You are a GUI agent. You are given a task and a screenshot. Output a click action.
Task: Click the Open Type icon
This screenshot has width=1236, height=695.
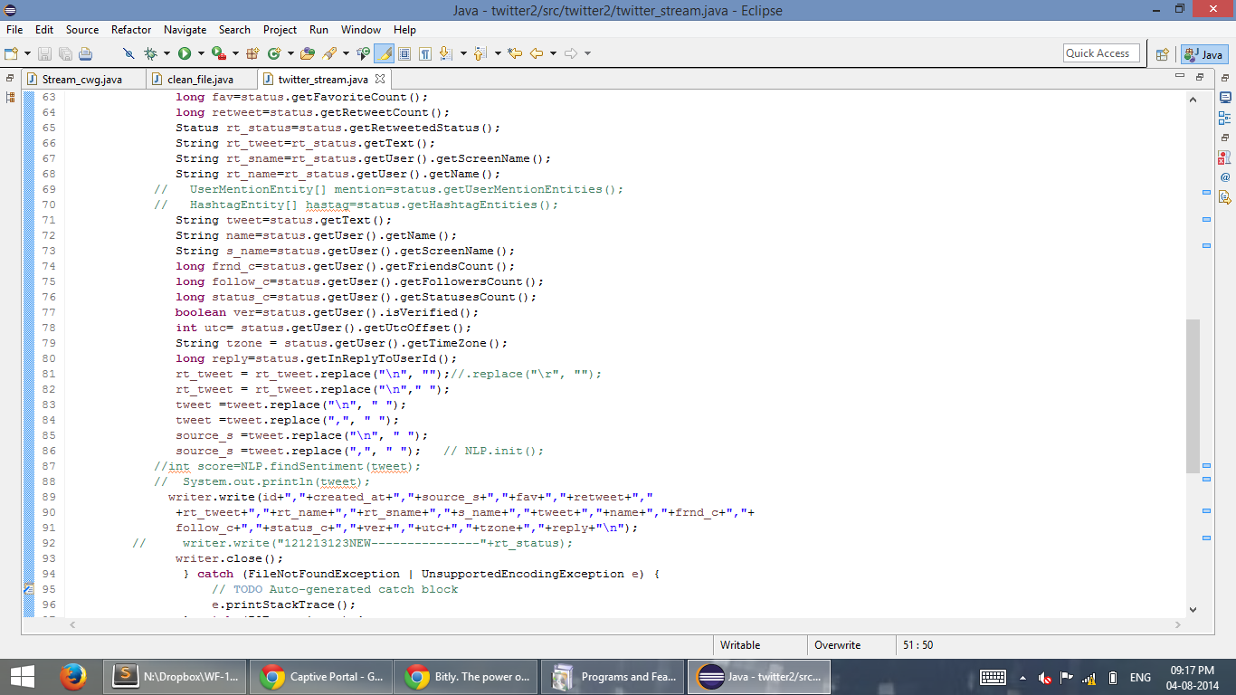(308, 53)
